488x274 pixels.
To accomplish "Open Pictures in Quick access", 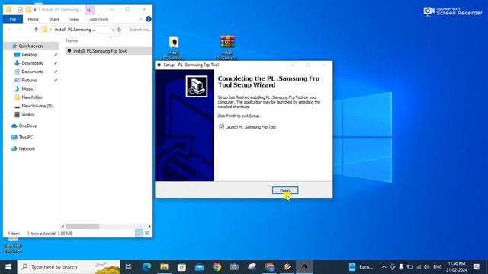I will 29,80.
